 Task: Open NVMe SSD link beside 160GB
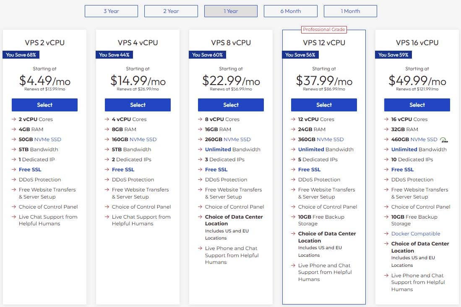point(143,139)
